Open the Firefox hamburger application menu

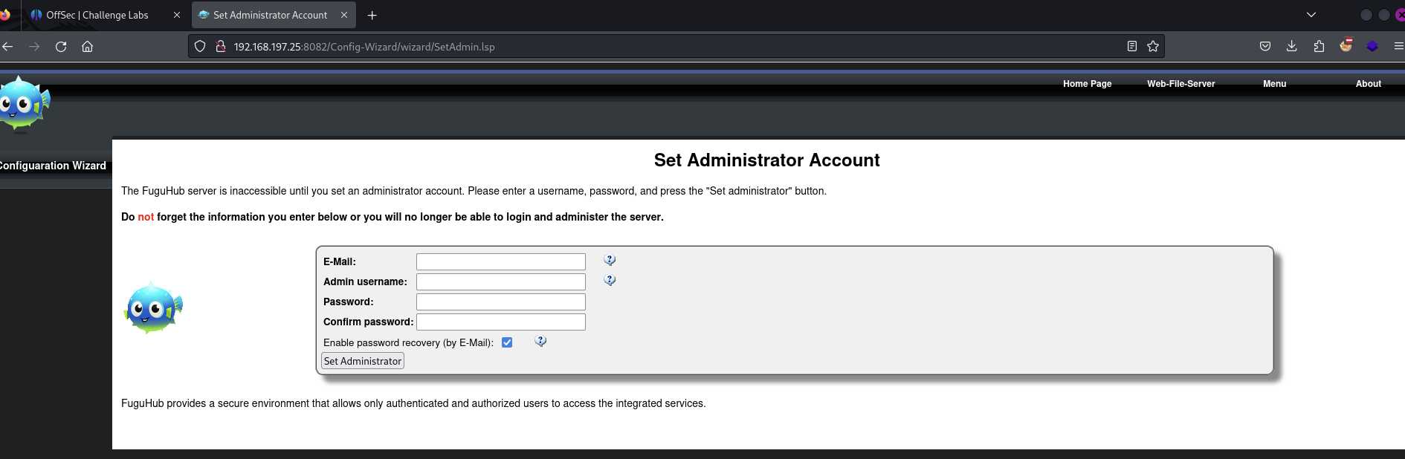point(1398,47)
